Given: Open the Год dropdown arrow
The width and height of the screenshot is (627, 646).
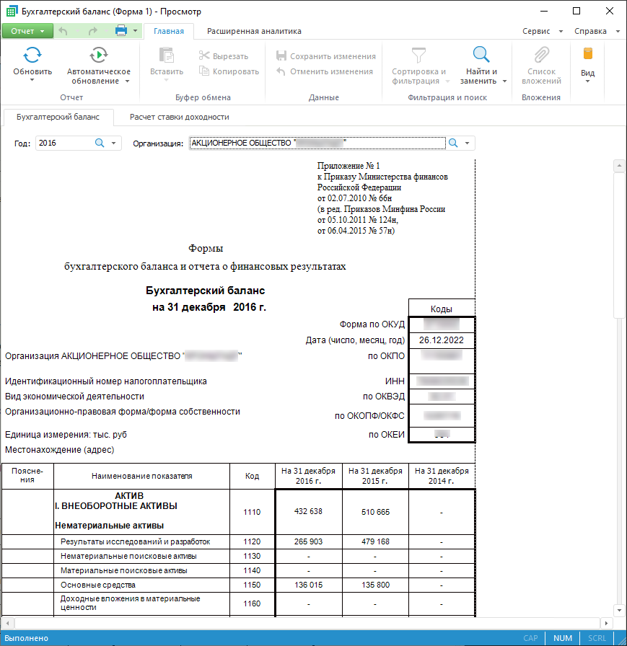Looking at the screenshot, I should pyautogui.click(x=113, y=143).
